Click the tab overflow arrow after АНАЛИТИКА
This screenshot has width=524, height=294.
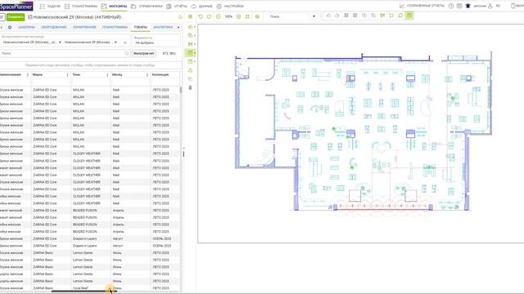(178, 27)
